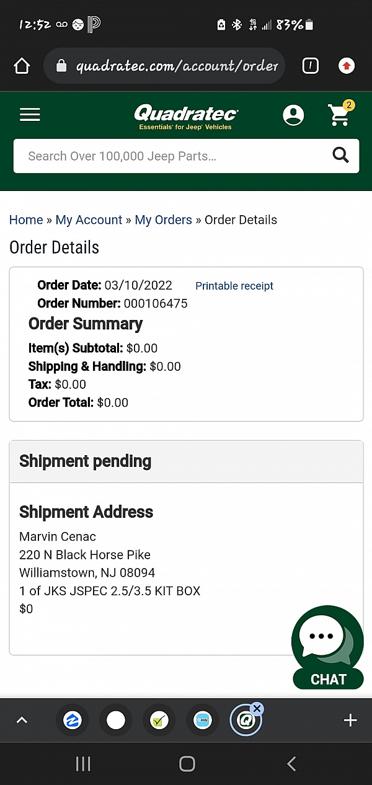Open the CHAT bubble
The image size is (372, 785).
pos(327,647)
